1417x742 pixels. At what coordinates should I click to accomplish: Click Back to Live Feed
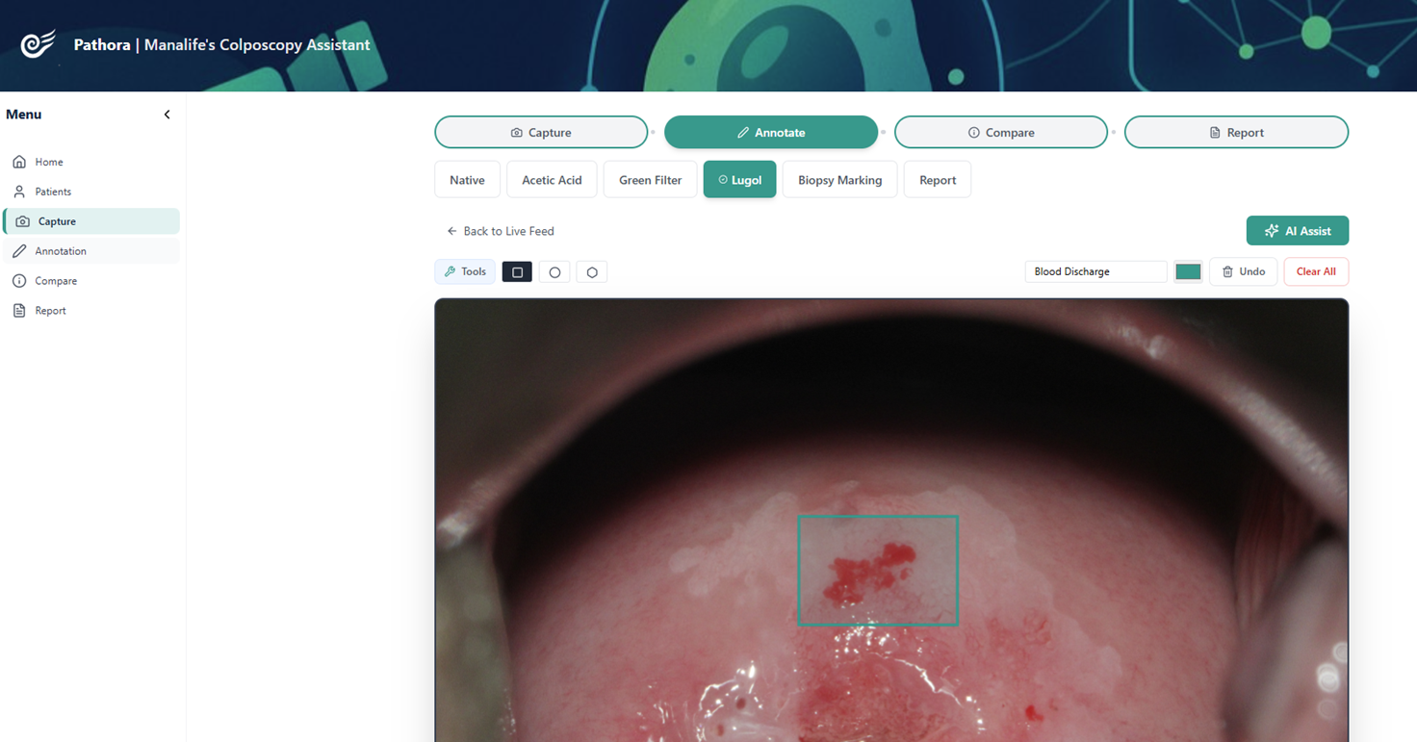[x=500, y=231]
